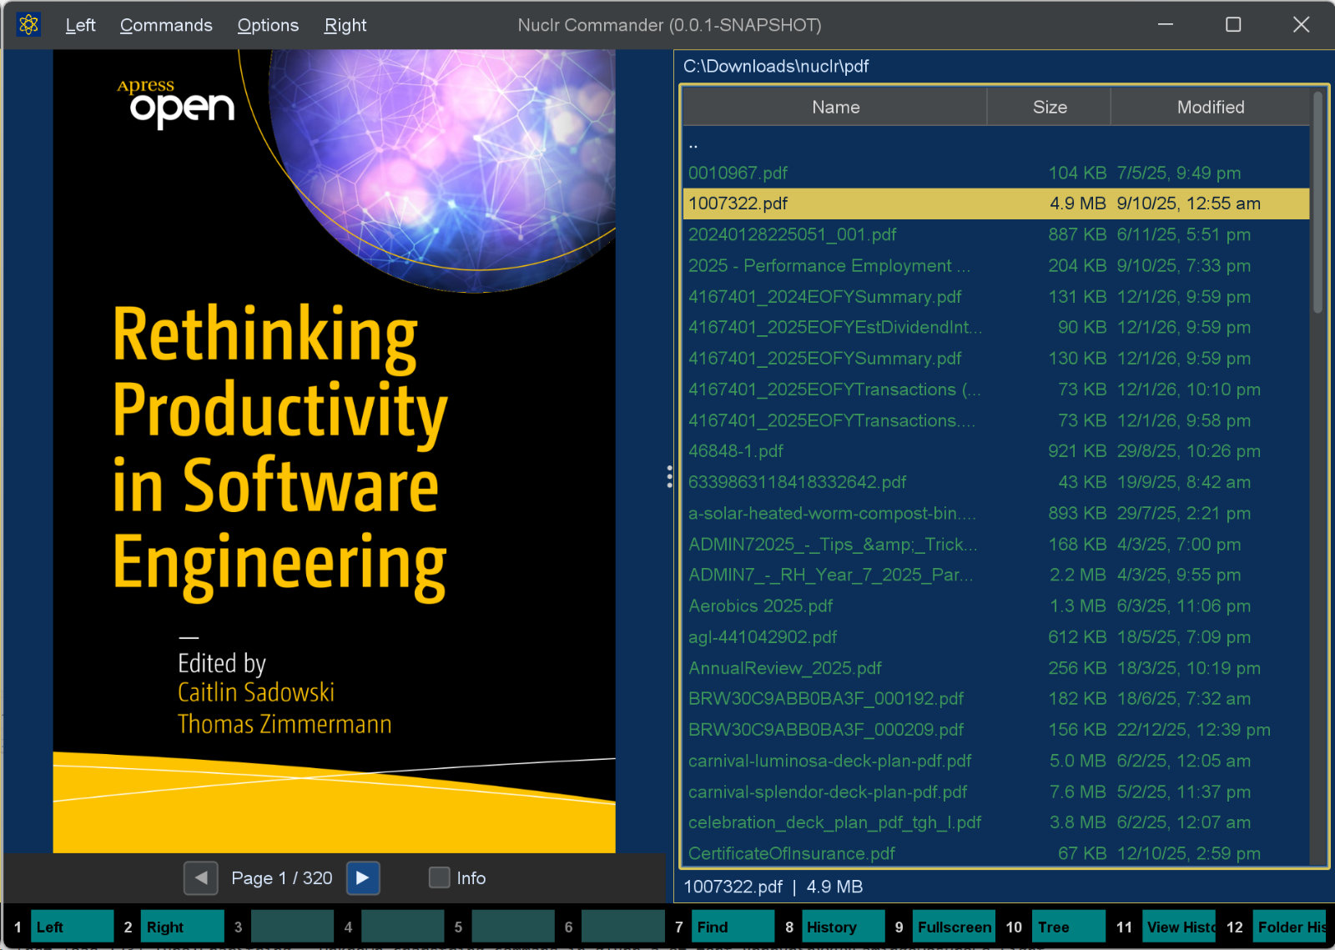Viewport: 1335px width, 950px height.
Task: Select 4167401_2025EOFYTransactions modified 10:10 pm
Action: coord(996,389)
